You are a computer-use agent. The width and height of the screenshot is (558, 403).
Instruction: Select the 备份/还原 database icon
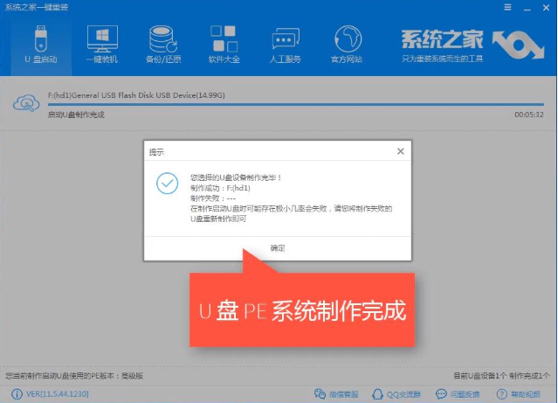click(x=162, y=44)
